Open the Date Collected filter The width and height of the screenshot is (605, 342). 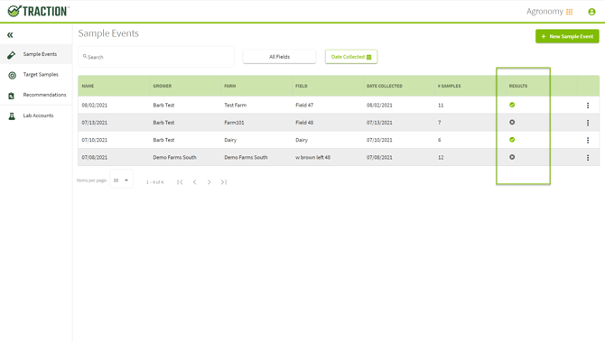[x=351, y=57]
